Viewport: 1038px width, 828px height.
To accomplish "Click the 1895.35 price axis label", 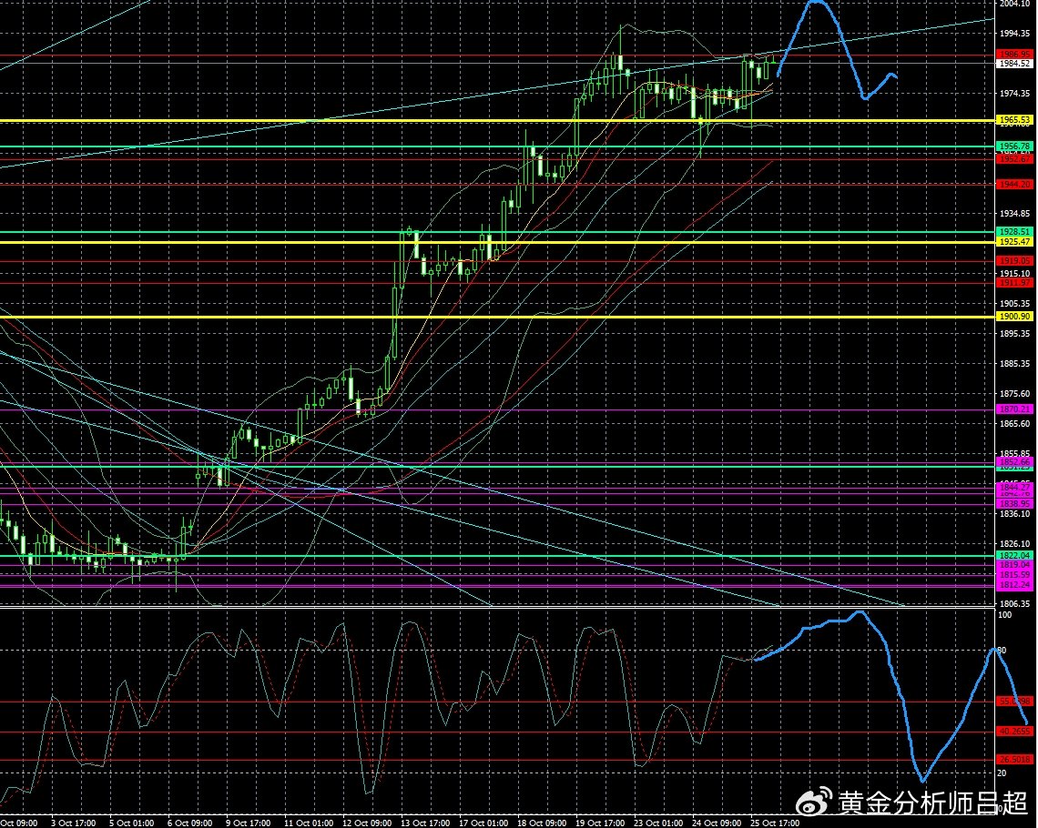I will coord(1015,334).
